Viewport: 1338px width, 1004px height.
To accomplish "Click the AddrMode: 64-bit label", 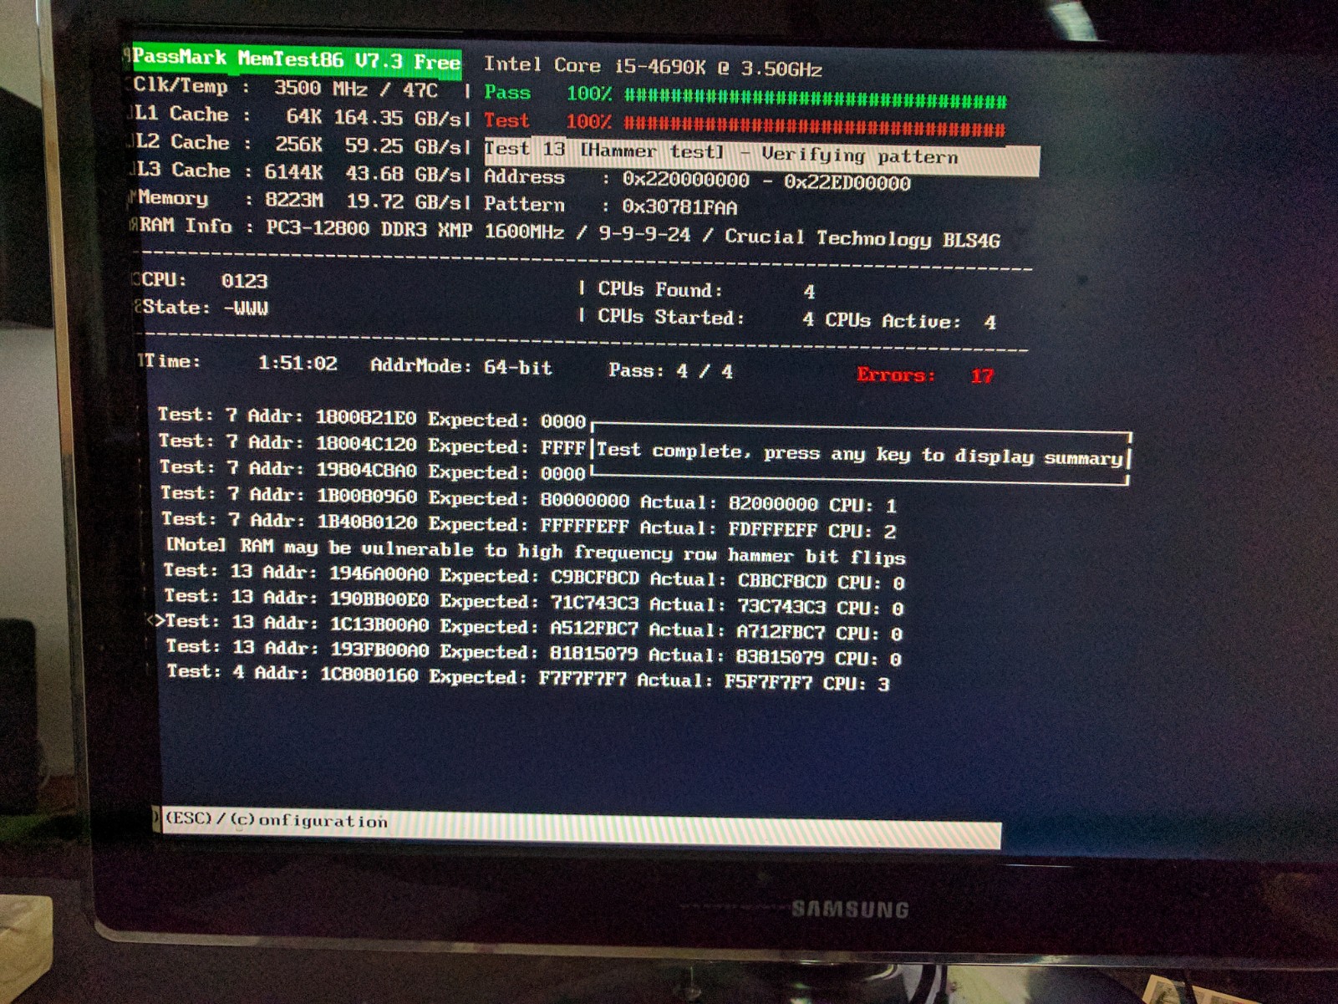I will [461, 367].
